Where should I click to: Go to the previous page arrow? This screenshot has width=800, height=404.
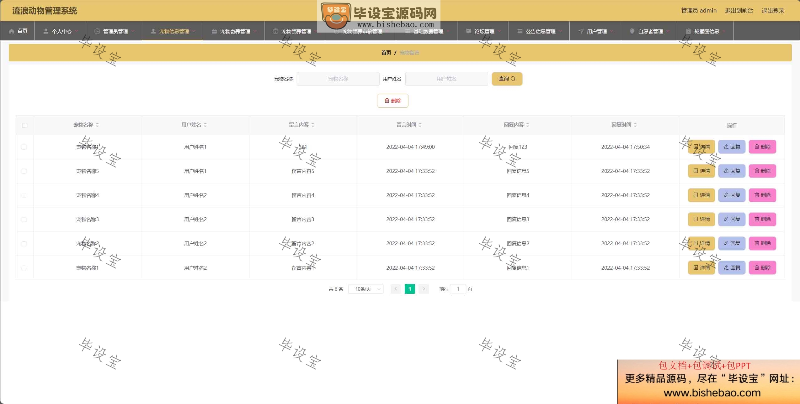click(x=396, y=289)
